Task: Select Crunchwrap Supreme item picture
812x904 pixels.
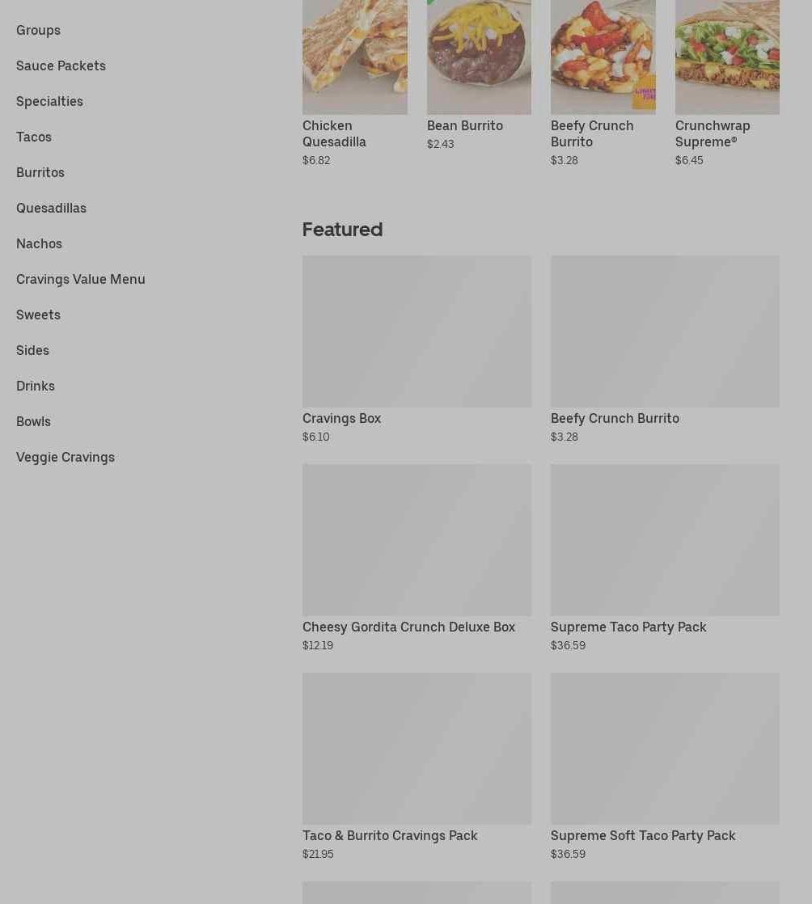Action: (727, 57)
